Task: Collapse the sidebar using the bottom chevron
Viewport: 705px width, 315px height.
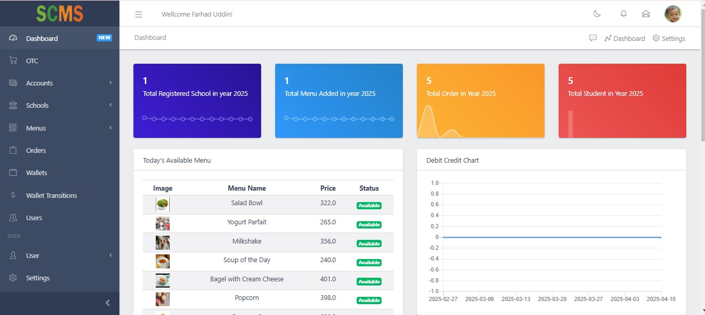Action: coord(107,303)
